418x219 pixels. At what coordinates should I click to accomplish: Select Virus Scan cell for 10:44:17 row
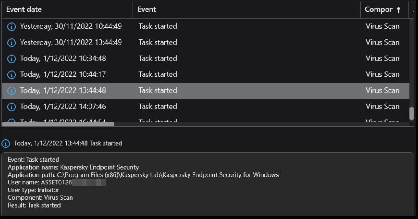click(x=382, y=74)
